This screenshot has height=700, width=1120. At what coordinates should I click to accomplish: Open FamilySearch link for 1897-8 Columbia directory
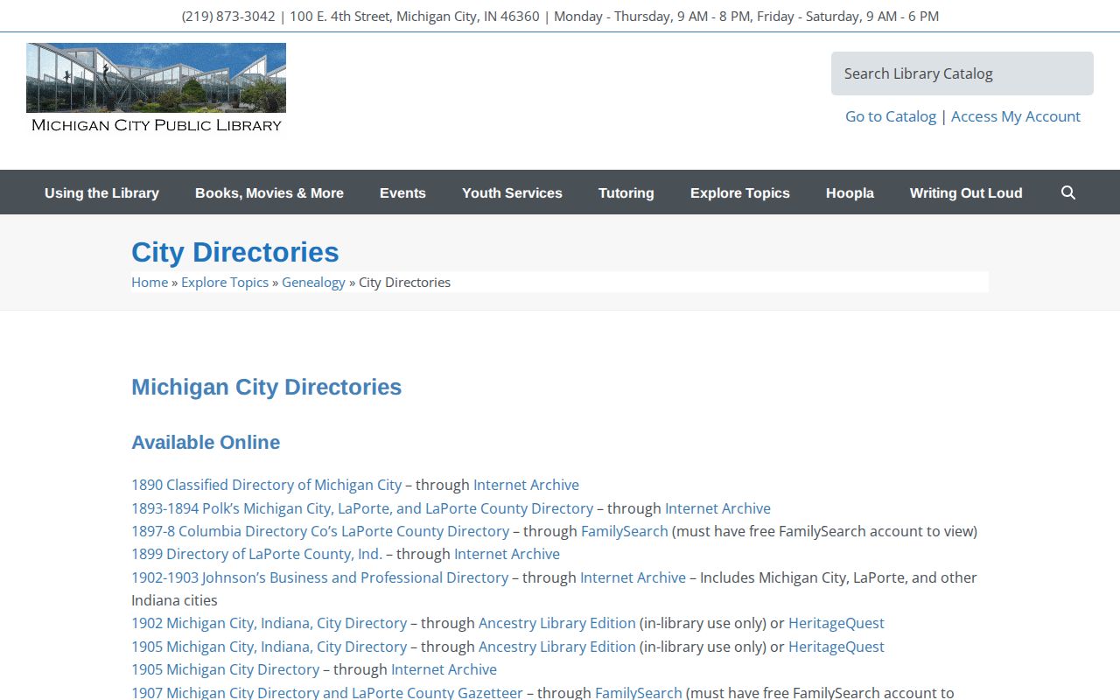click(625, 531)
